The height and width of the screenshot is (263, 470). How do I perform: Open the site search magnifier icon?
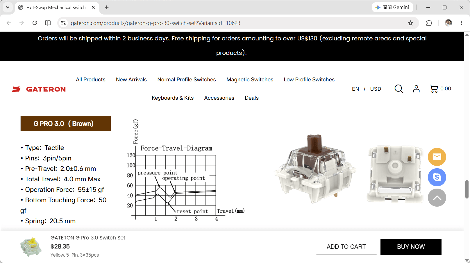pyautogui.click(x=399, y=89)
